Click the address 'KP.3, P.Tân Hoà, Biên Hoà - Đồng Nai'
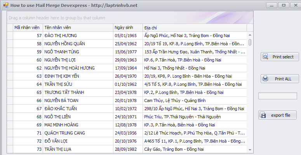Screen dimensions: 301x155 (195, 125)
